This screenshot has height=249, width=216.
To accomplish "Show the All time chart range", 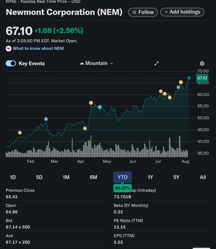I will click(203, 177).
